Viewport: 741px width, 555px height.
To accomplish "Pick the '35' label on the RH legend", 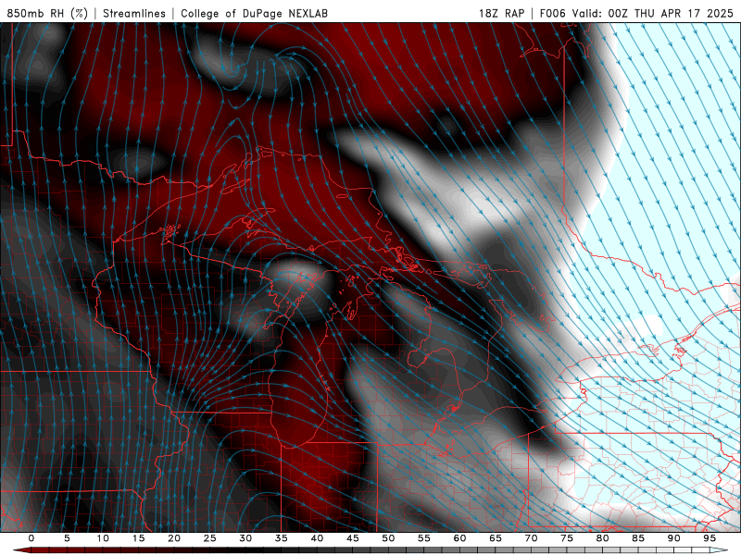I will tap(282, 538).
